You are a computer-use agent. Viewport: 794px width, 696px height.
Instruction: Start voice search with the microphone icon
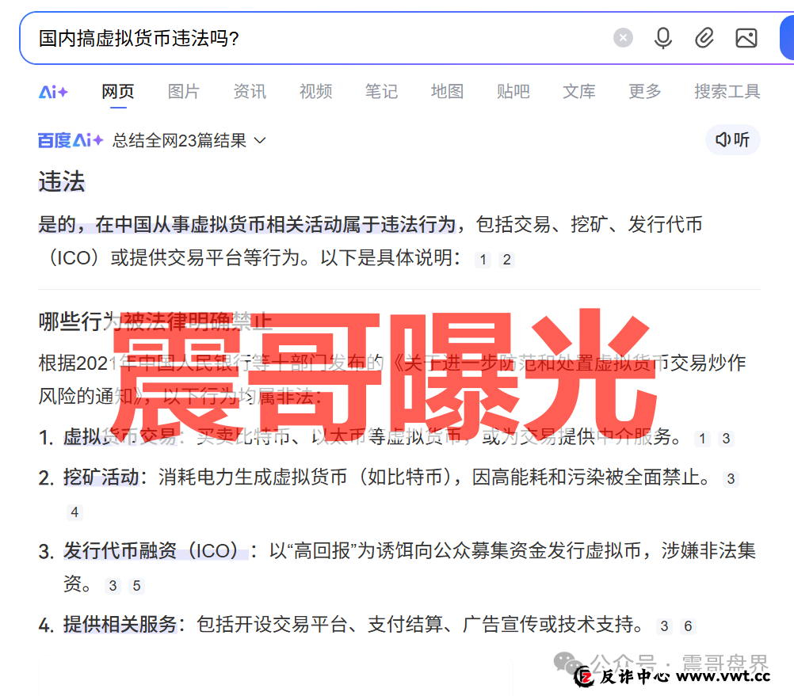pos(663,37)
